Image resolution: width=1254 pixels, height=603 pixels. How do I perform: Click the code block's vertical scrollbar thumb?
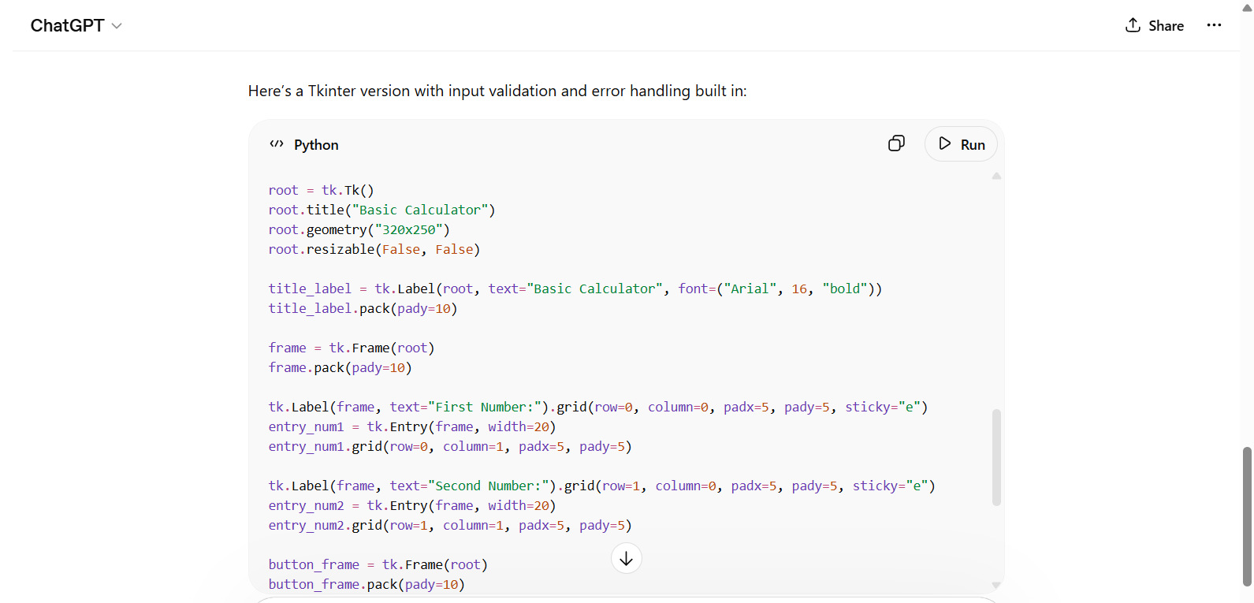click(996, 457)
